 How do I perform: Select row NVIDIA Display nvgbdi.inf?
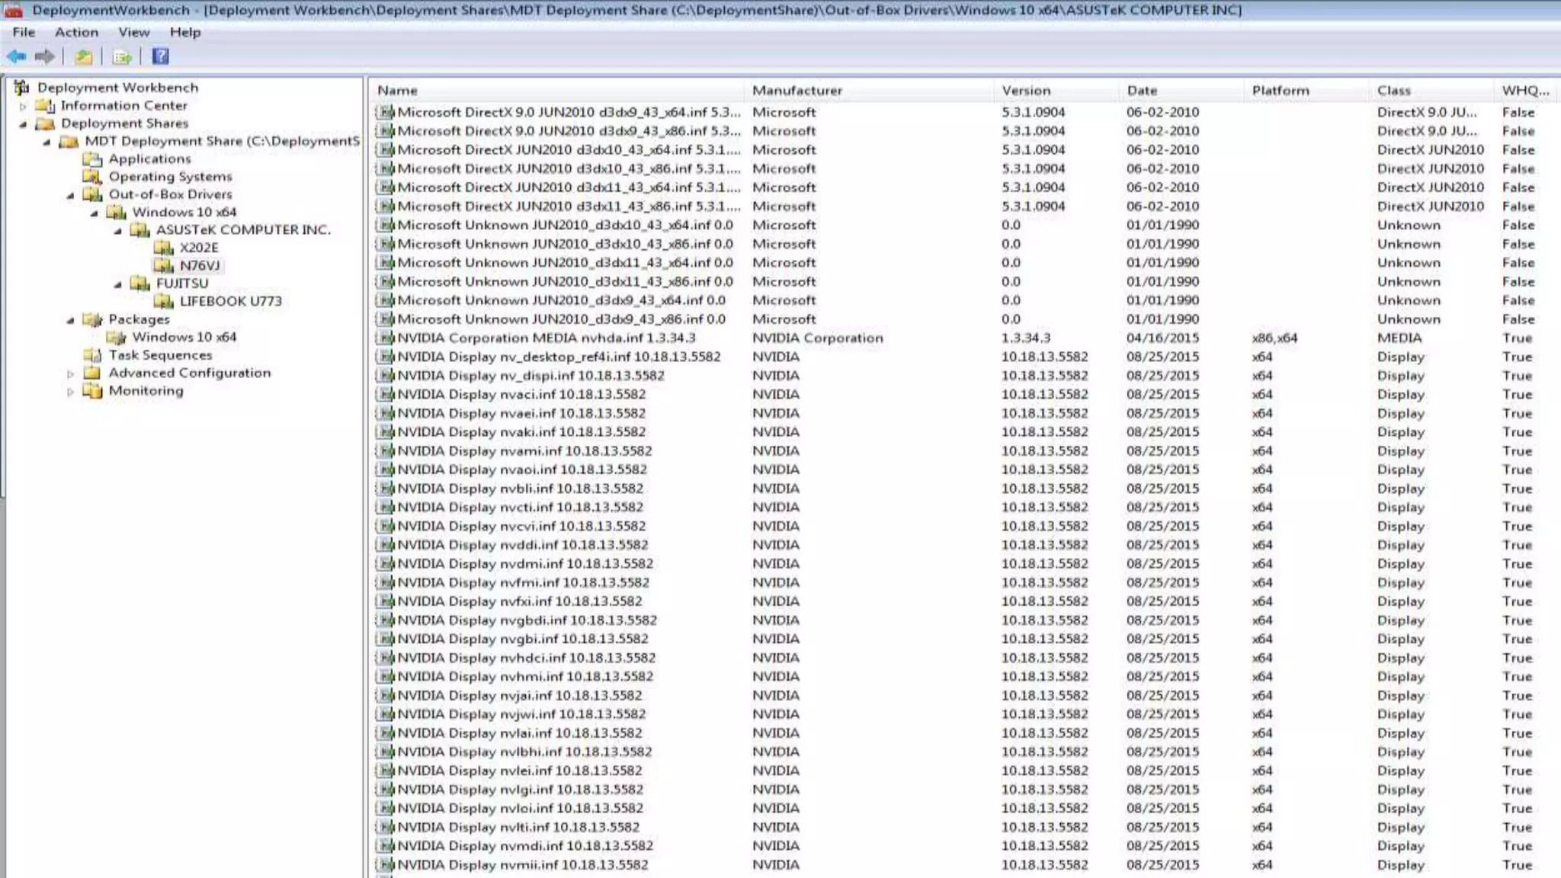point(965,620)
